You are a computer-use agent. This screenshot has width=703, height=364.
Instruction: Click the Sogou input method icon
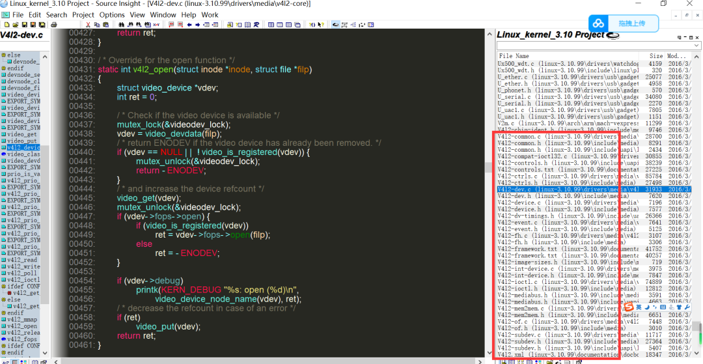tap(629, 307)
